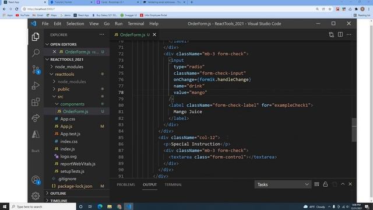The width and height of the screenshot is (373, 210).
Task: Go back in the Chrome window
Action: [x=4, y=9]
